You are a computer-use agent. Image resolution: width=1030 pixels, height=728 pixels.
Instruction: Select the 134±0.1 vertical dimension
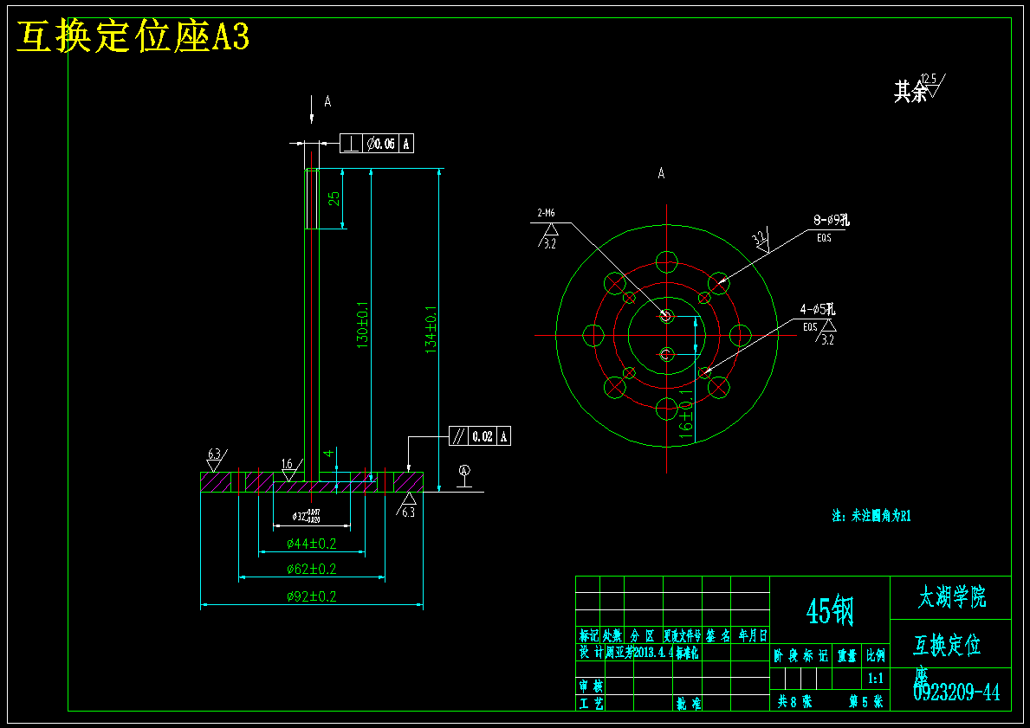click(431, 330)
